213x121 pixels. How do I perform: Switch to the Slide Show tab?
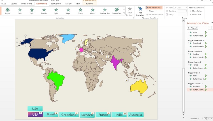[x=56, y=4]
